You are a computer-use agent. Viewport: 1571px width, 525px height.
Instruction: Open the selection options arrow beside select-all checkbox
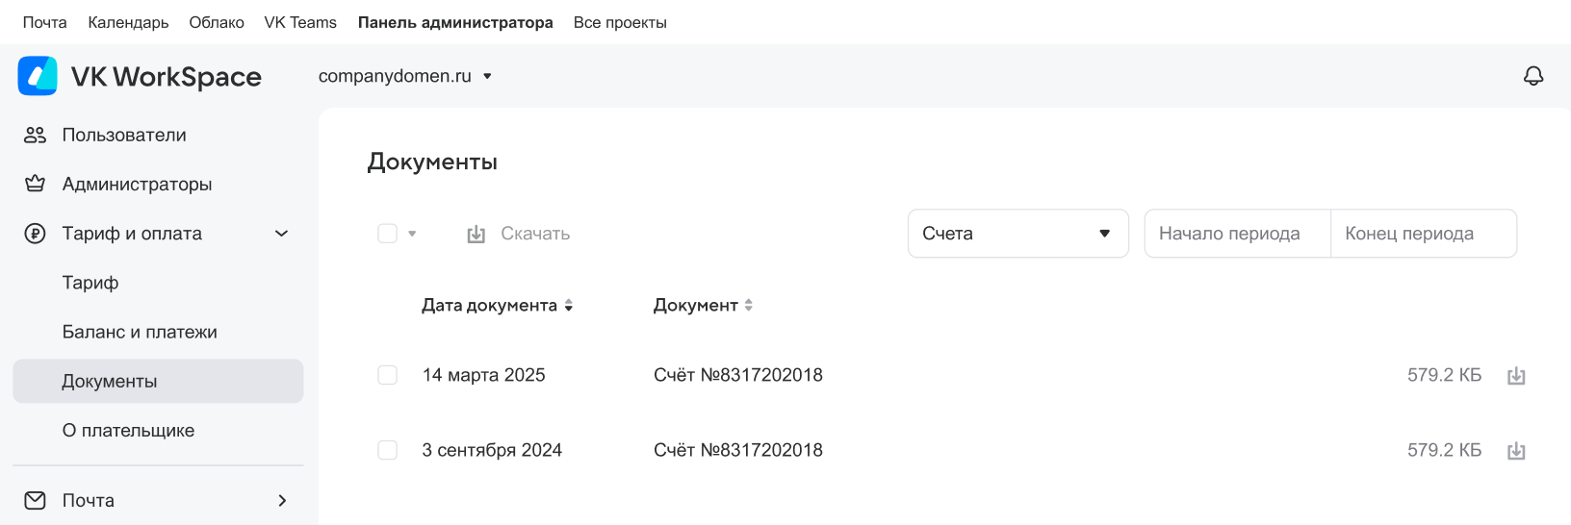pos(412,234)
